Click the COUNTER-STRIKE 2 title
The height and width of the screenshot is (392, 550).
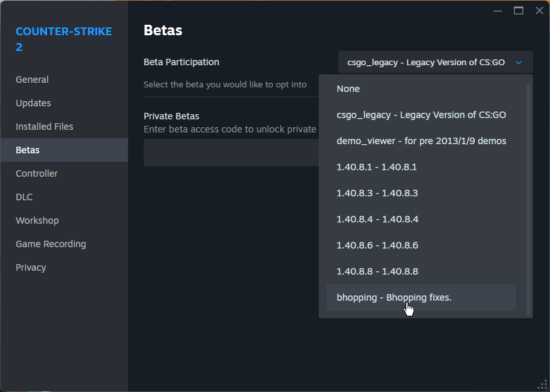click(x=64, y=39)
